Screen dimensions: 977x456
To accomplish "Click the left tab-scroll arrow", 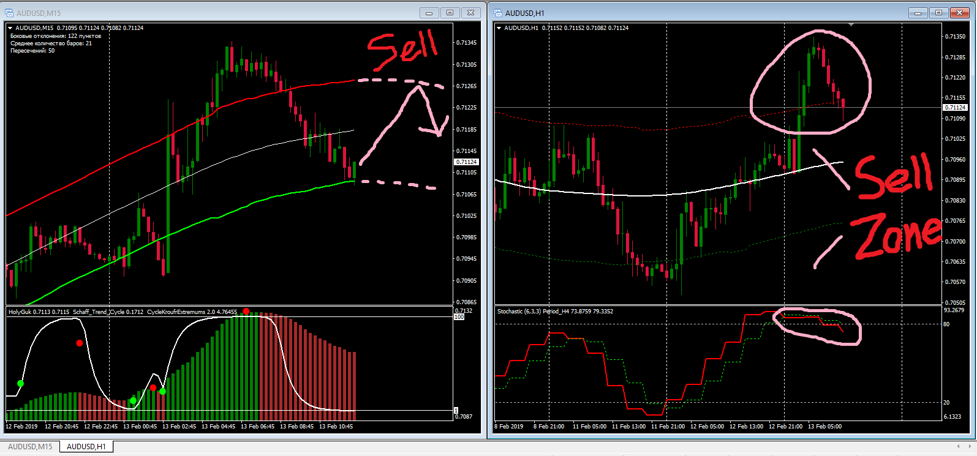I will pos(959,446).
